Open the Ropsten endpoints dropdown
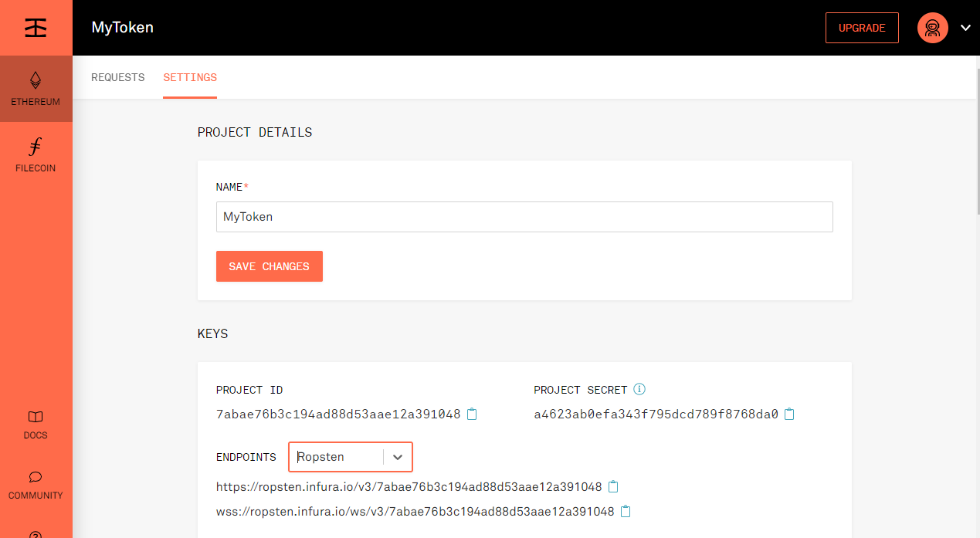The height and width of the screenshot is (538, 980). [351, 457]
